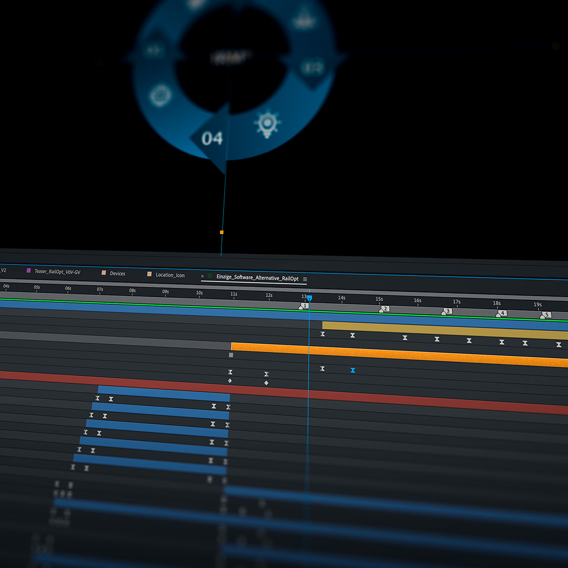The image size is (568, 568).
Task: Click the 12s mark on the time ruler
Action: [x=269, y=295]
